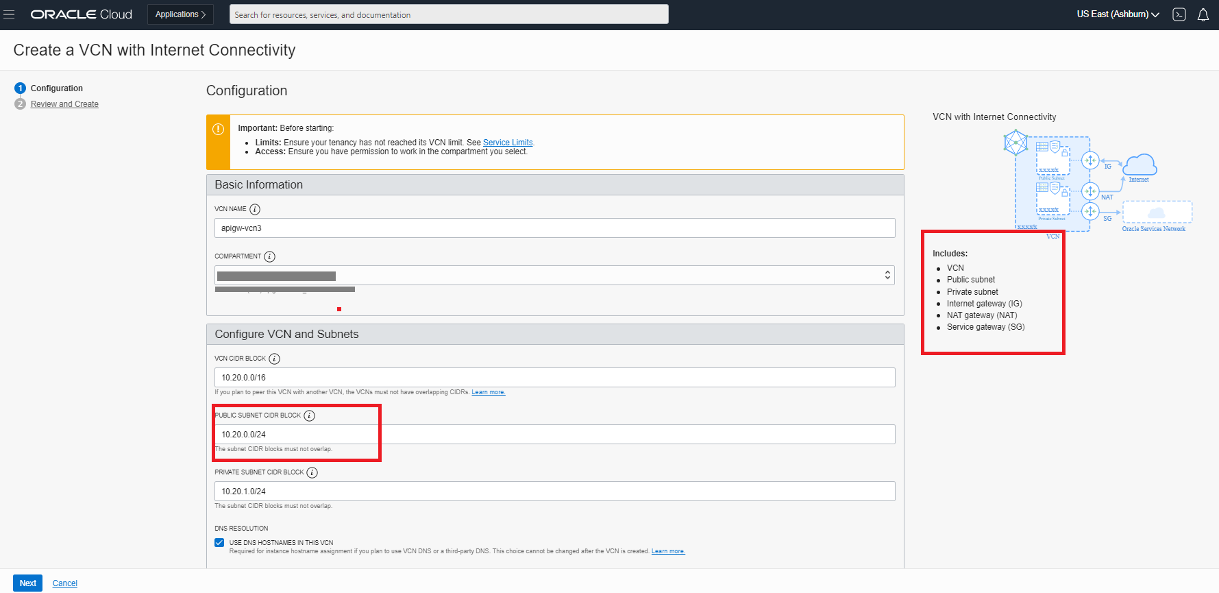Focus the search resources and services box
This screenshot has height=593, width=1219.
tap(448, 14)
